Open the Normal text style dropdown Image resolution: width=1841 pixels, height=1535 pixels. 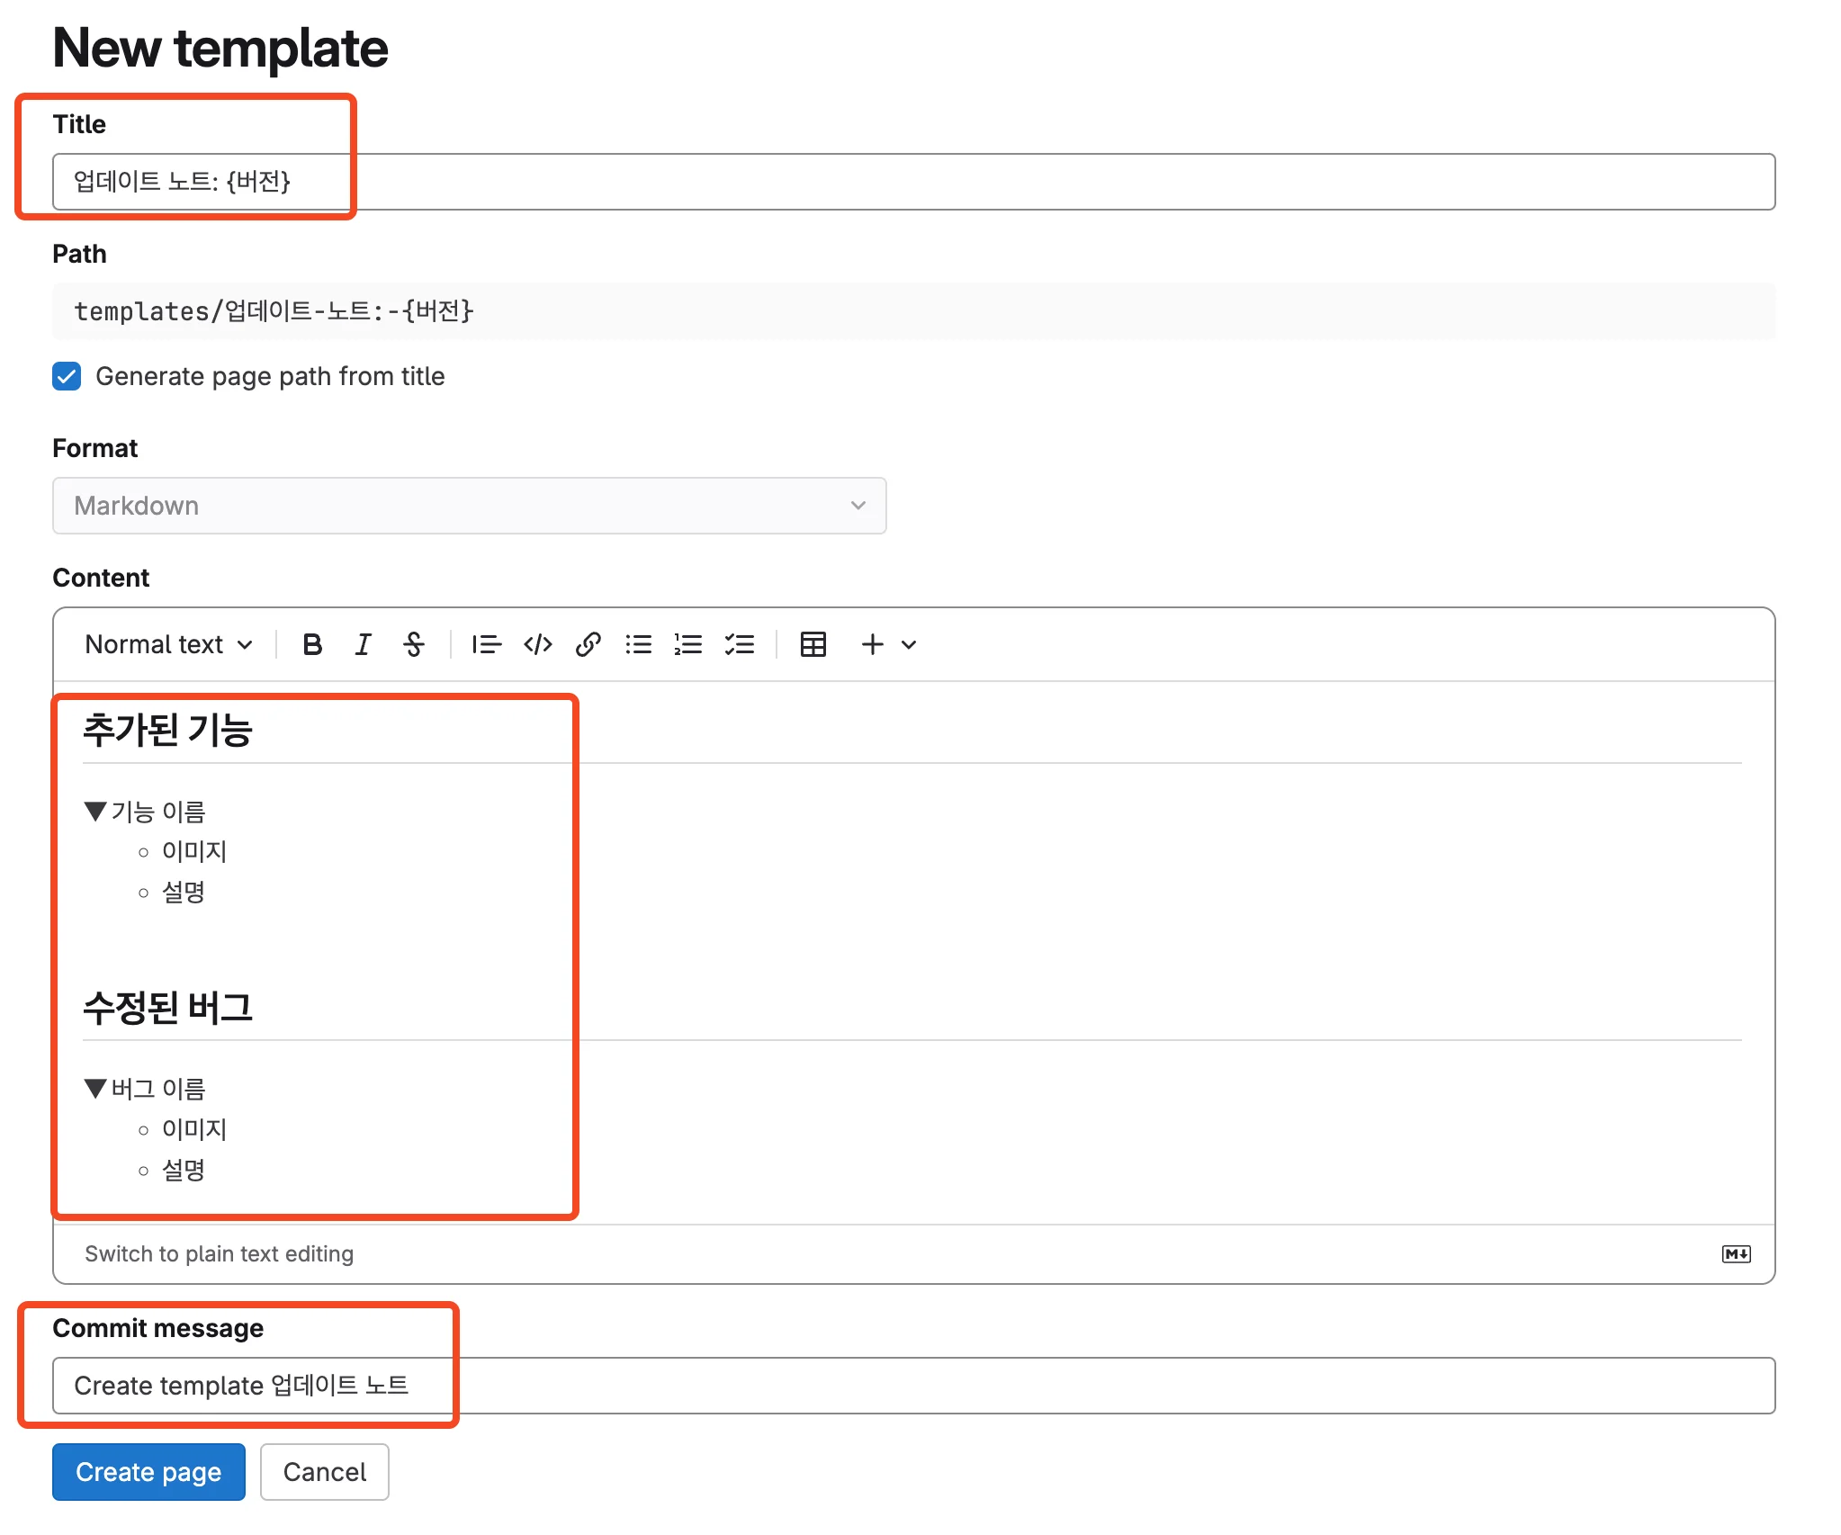point(168,644)
